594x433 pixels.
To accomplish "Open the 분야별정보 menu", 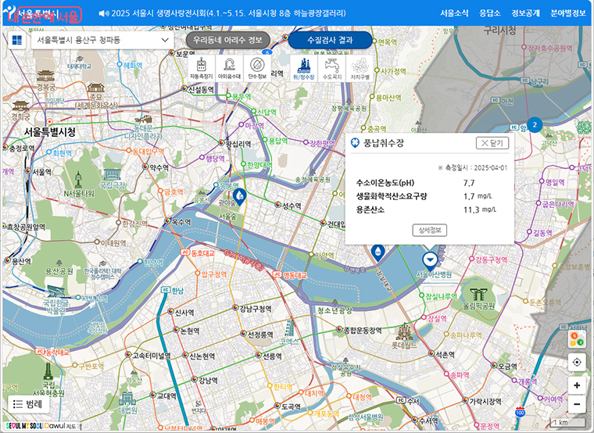I will pyautogui.click(x=567, y=13).
